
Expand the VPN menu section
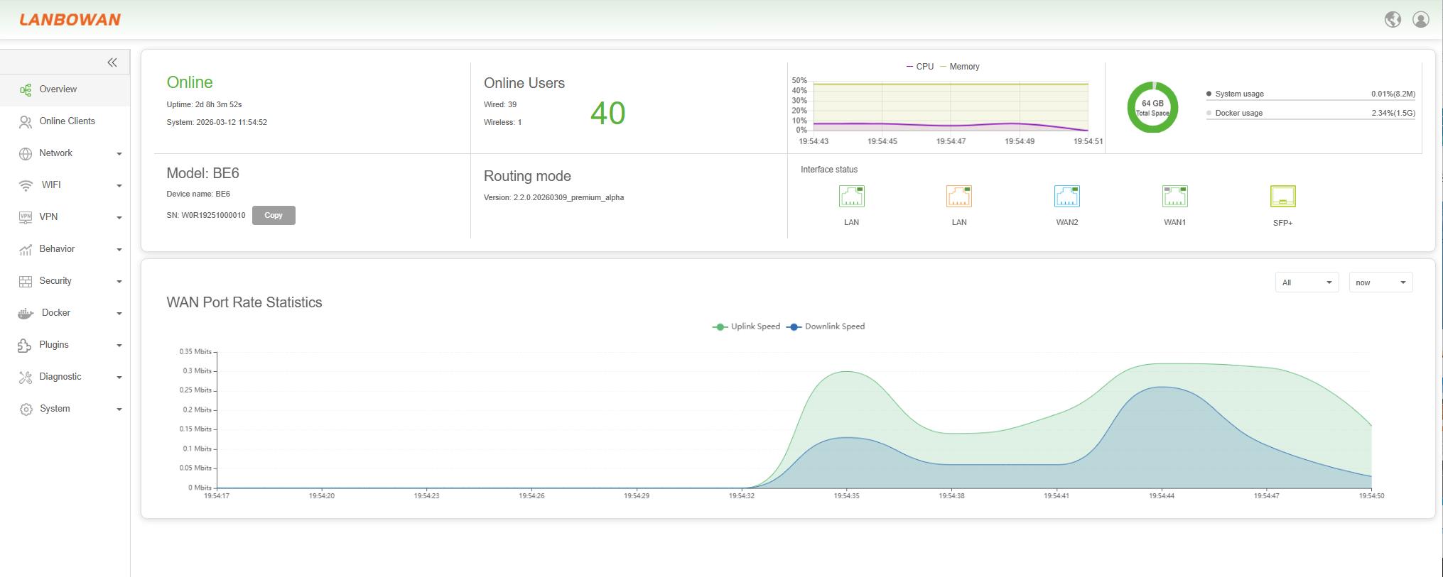click(70, 217)
